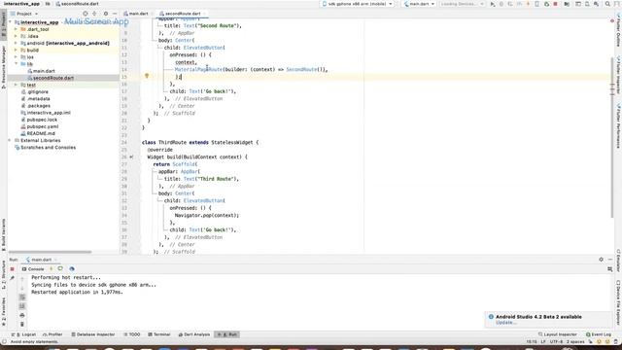Open the Loading Devices dropdown
The image size is (622, 350).
[x=463, y=4]
